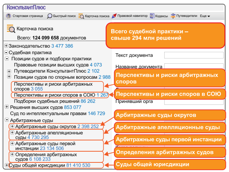Expand Позиции судов по спорным вопросам
229x172 pixels.
tap(9, 76)
